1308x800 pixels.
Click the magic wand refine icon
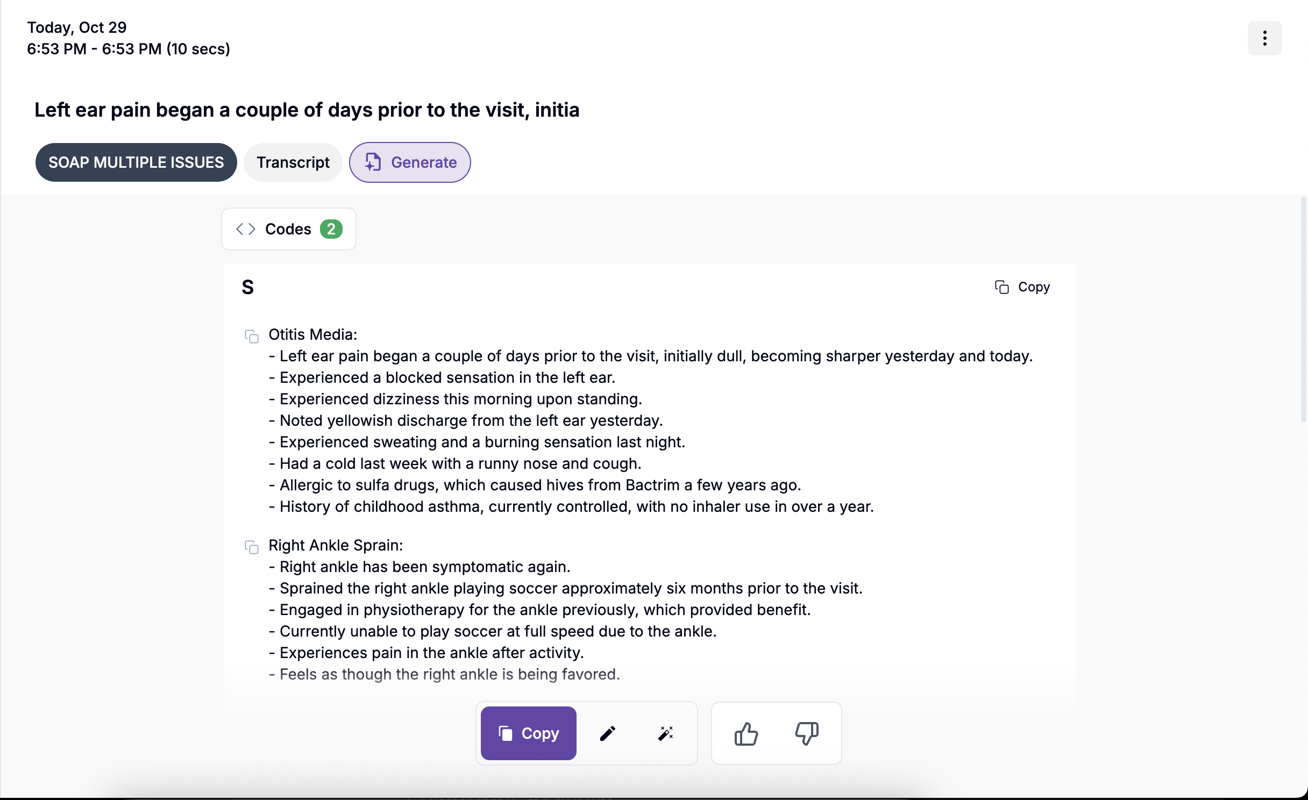click(x=666, y=733)
